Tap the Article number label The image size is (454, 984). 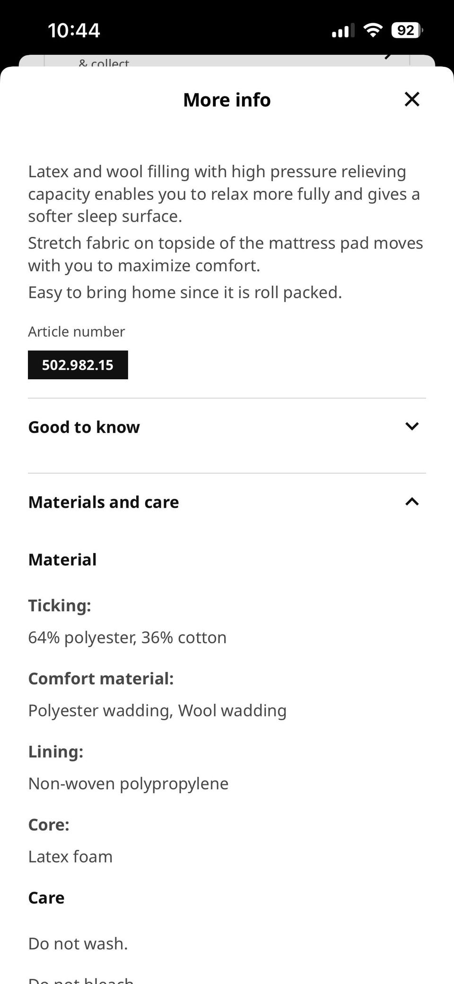(77, 331)
